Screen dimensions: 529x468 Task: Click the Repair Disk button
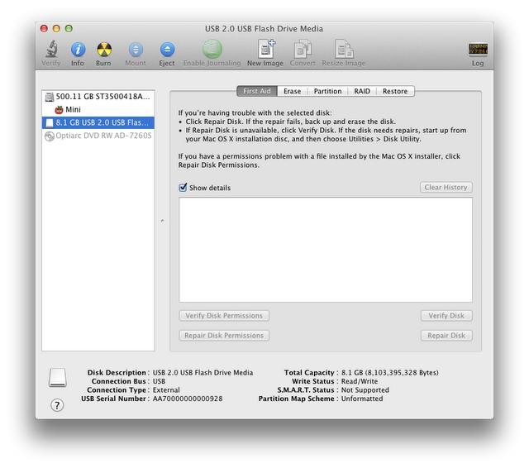446,336
